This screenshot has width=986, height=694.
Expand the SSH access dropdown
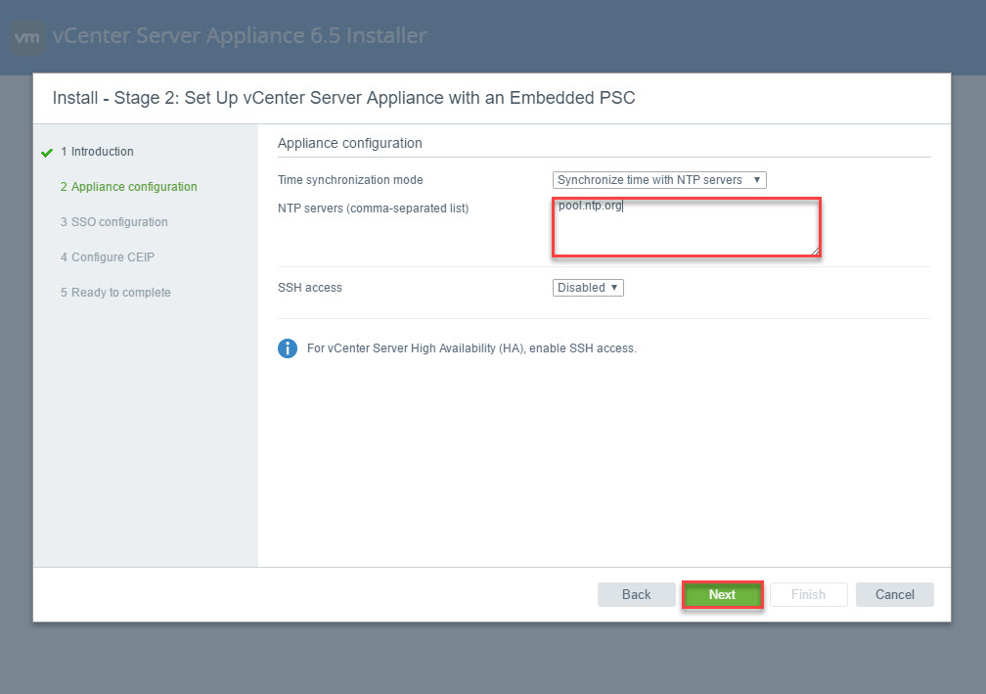pos(588,288)
